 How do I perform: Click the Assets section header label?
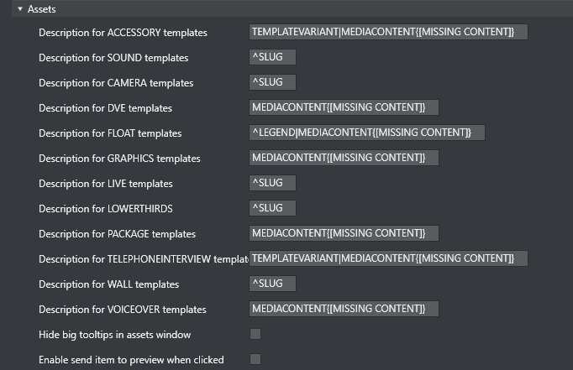pos(42,8)
